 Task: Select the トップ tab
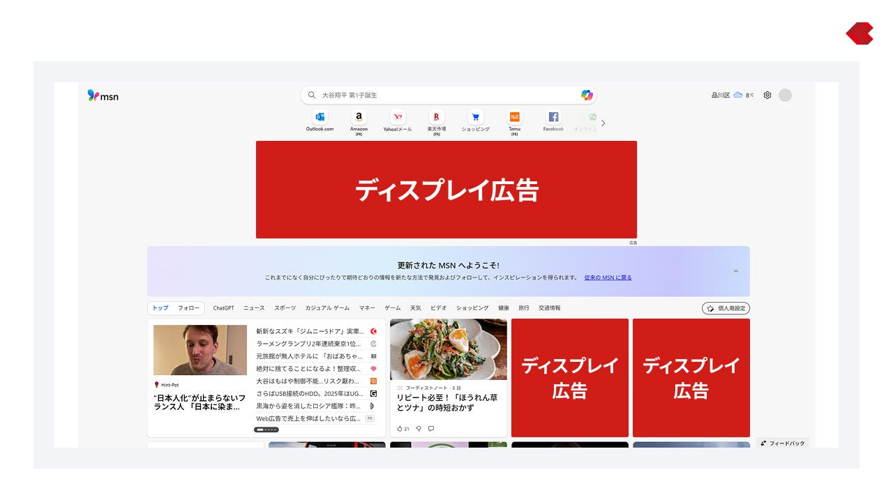click(x=160, y=308)
